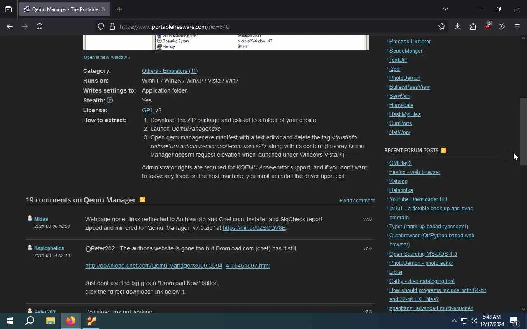The width and height of the screenshot is (527, 329).
Task: Open the notification center icon
Action: tap(514, 321)
